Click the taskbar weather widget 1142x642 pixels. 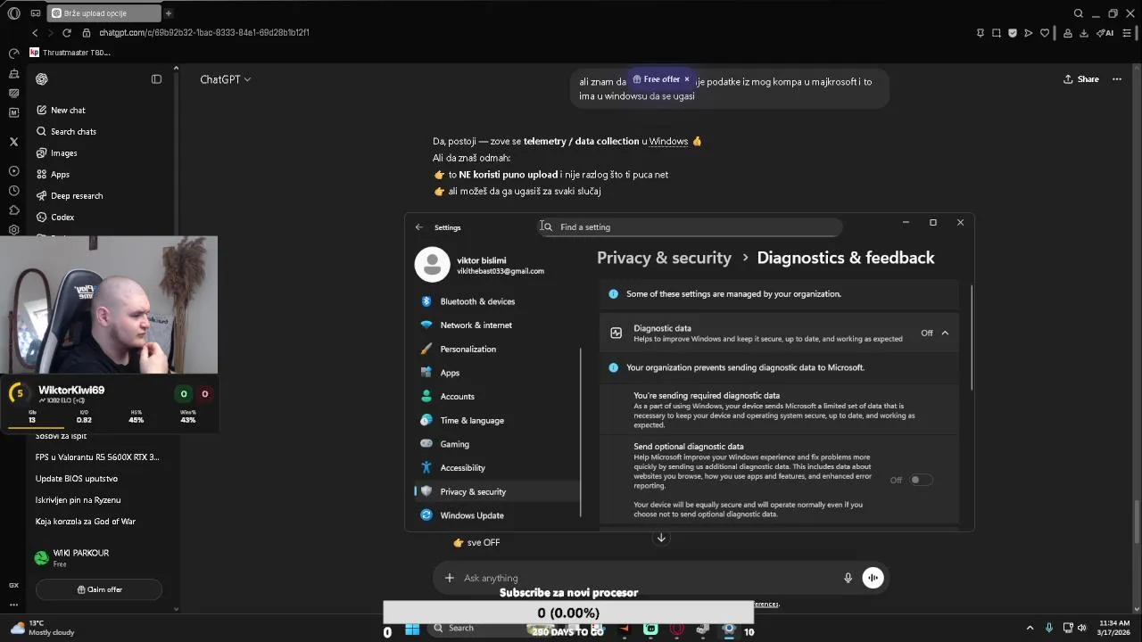pos(42,628)
